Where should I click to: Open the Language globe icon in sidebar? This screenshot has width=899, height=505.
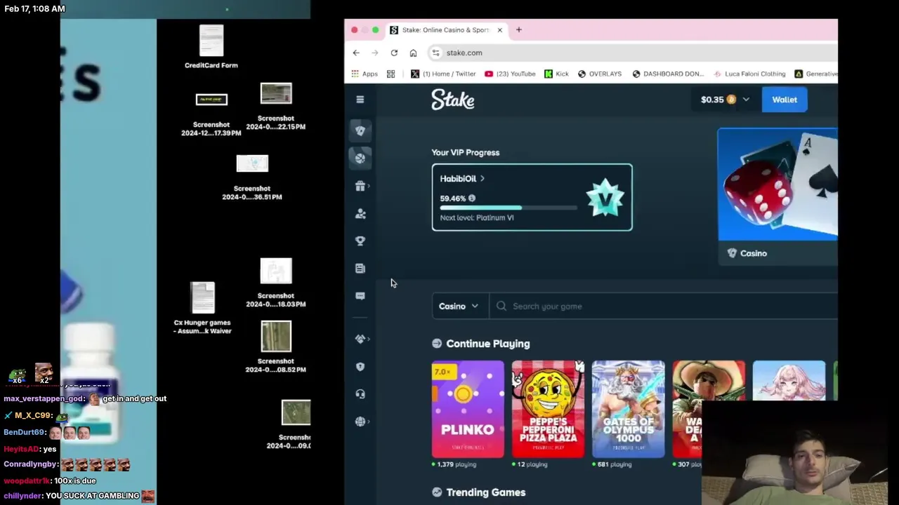[360, 421]
